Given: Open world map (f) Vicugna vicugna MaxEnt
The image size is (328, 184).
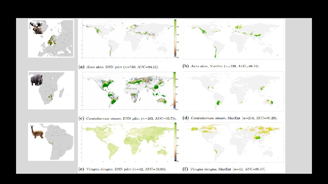Looking at the screenshot, I should (x=233, y=142).
